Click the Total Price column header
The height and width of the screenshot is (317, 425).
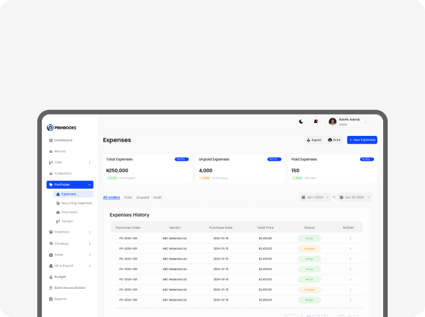tap(265, 227)
